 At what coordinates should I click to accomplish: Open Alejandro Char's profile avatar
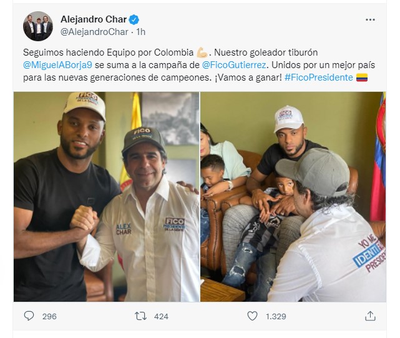pos(38,26)
